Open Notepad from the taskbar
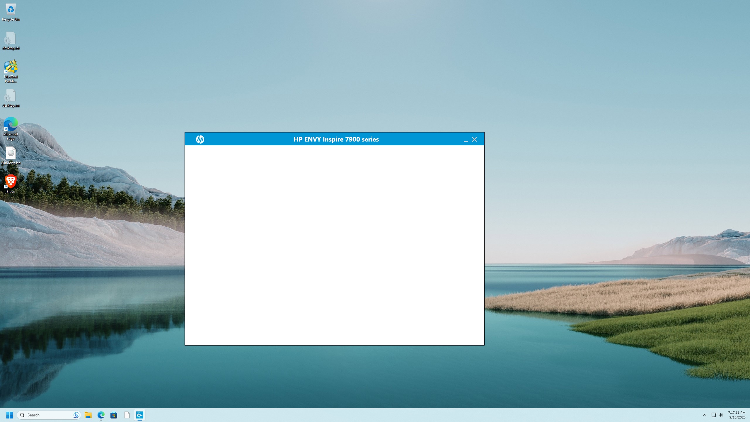 pyautogui.click(x=127, y=415)
